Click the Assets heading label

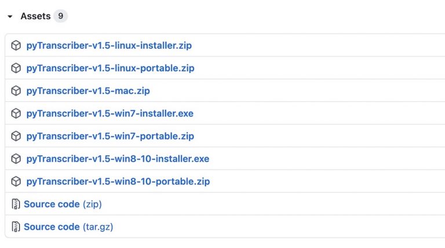click(x=35, y=16)
